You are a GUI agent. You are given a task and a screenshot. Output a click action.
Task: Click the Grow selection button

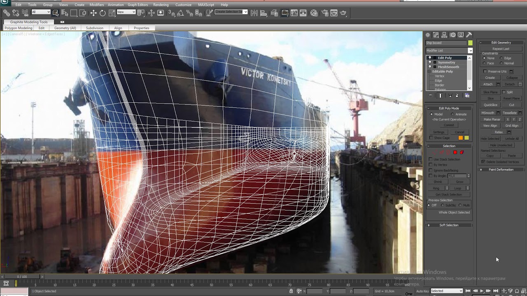(x=459, y=182)
